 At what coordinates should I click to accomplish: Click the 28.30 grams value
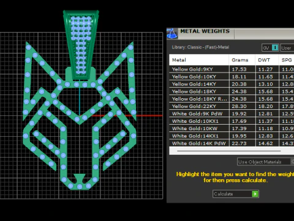click(x=239, y=106)
